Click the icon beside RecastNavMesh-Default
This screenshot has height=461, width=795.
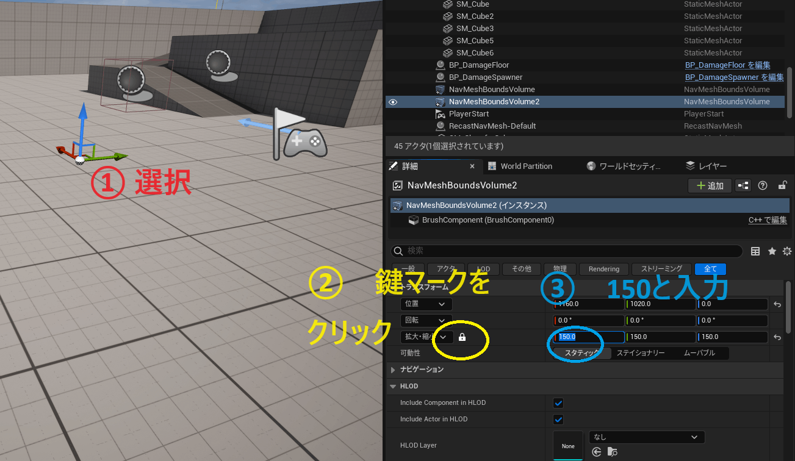coord(440,126)
